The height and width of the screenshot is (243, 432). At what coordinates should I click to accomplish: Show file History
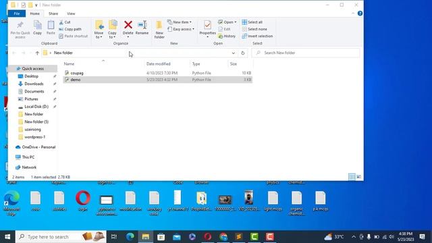point(227,36)
